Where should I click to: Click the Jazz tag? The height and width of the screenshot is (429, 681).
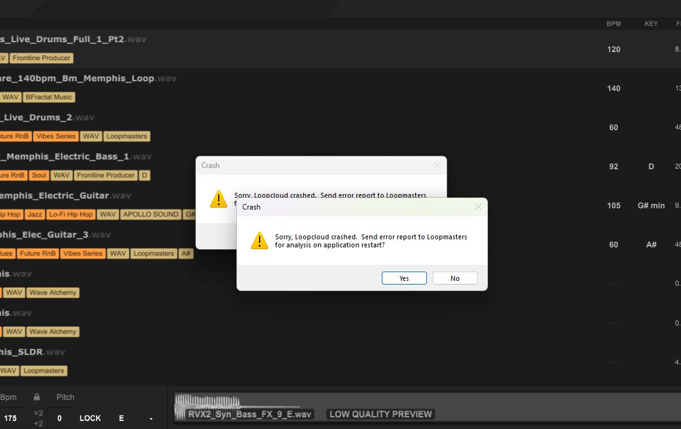(34, 214)
